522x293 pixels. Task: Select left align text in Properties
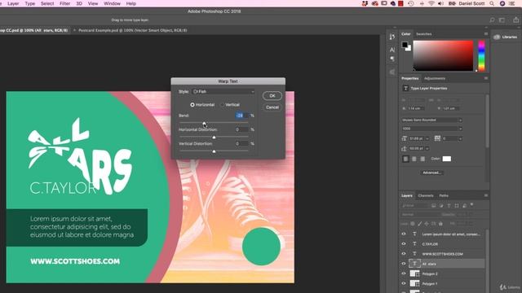click(405, 160)
